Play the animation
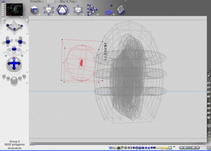 coord(194,147)
